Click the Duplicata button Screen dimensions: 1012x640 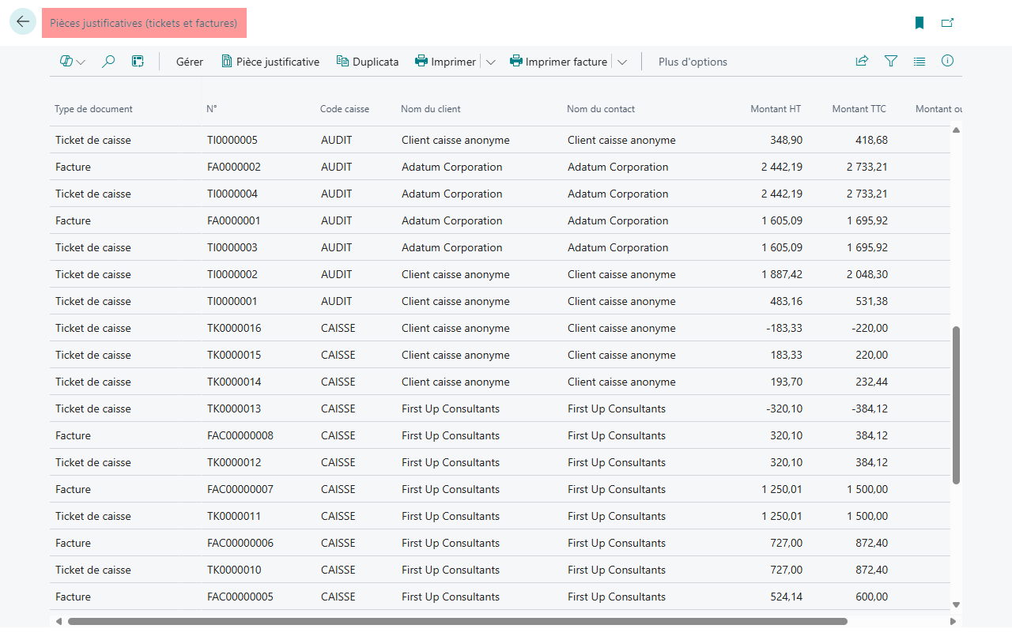(x=368, y=62)
